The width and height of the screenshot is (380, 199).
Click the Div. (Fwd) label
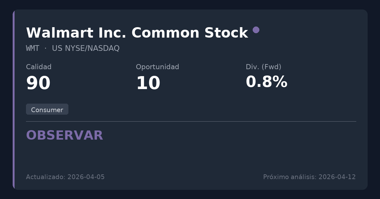click(263, 67)
